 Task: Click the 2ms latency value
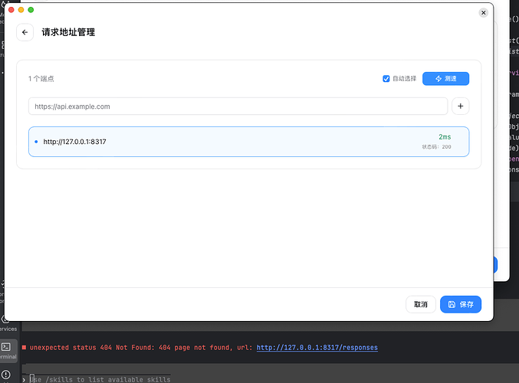pyautogui.click(x=445, y=137)
